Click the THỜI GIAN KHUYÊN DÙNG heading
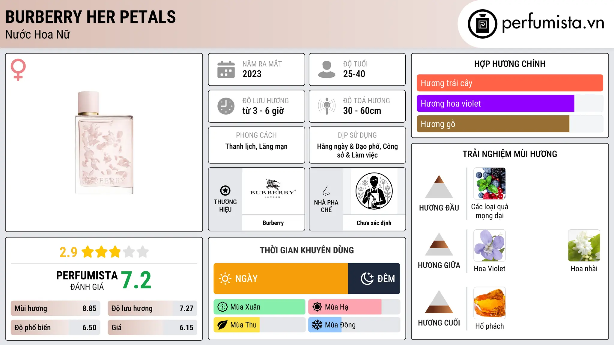614x345 pixels. click(307, 250)
